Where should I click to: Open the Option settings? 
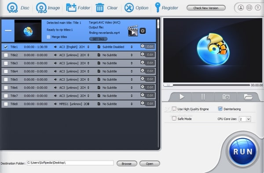129,8
